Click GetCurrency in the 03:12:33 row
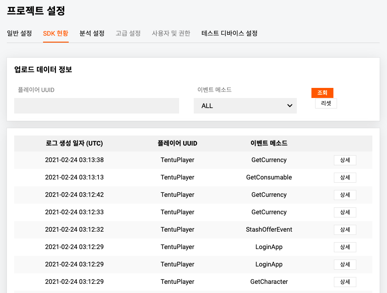Viewport: 387px width, 293px height. 269,212
